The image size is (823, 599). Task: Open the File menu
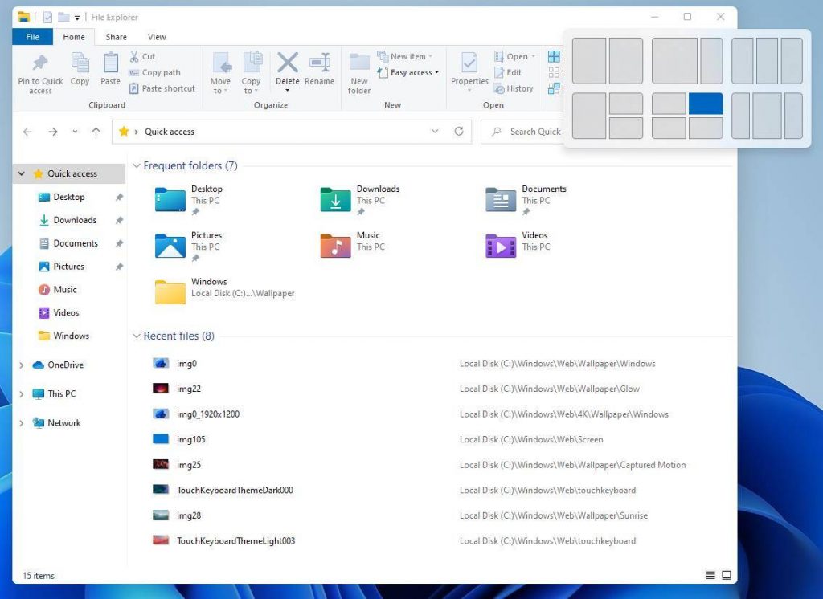coord(31,36)
